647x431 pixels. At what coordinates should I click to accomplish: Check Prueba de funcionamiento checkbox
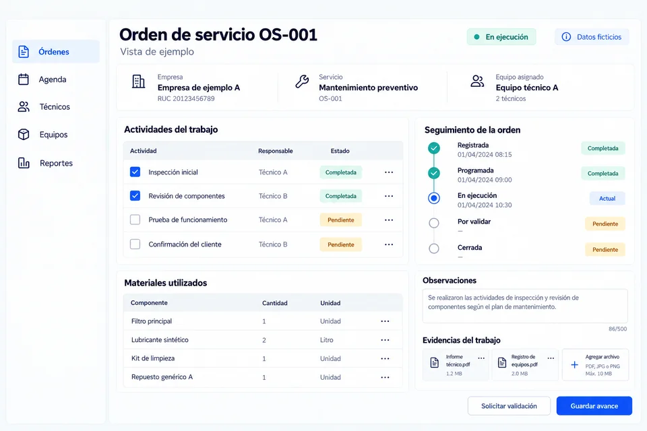[135, 220]
